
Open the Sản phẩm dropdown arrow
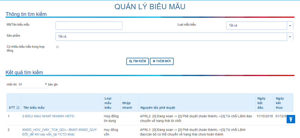point(290,37)
